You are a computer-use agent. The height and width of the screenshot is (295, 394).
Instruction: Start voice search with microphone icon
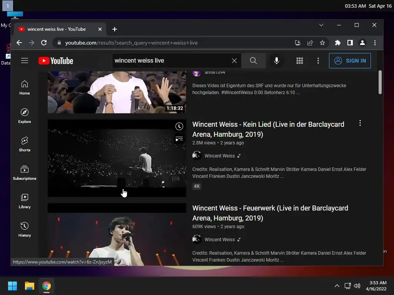tap(277, 61)
